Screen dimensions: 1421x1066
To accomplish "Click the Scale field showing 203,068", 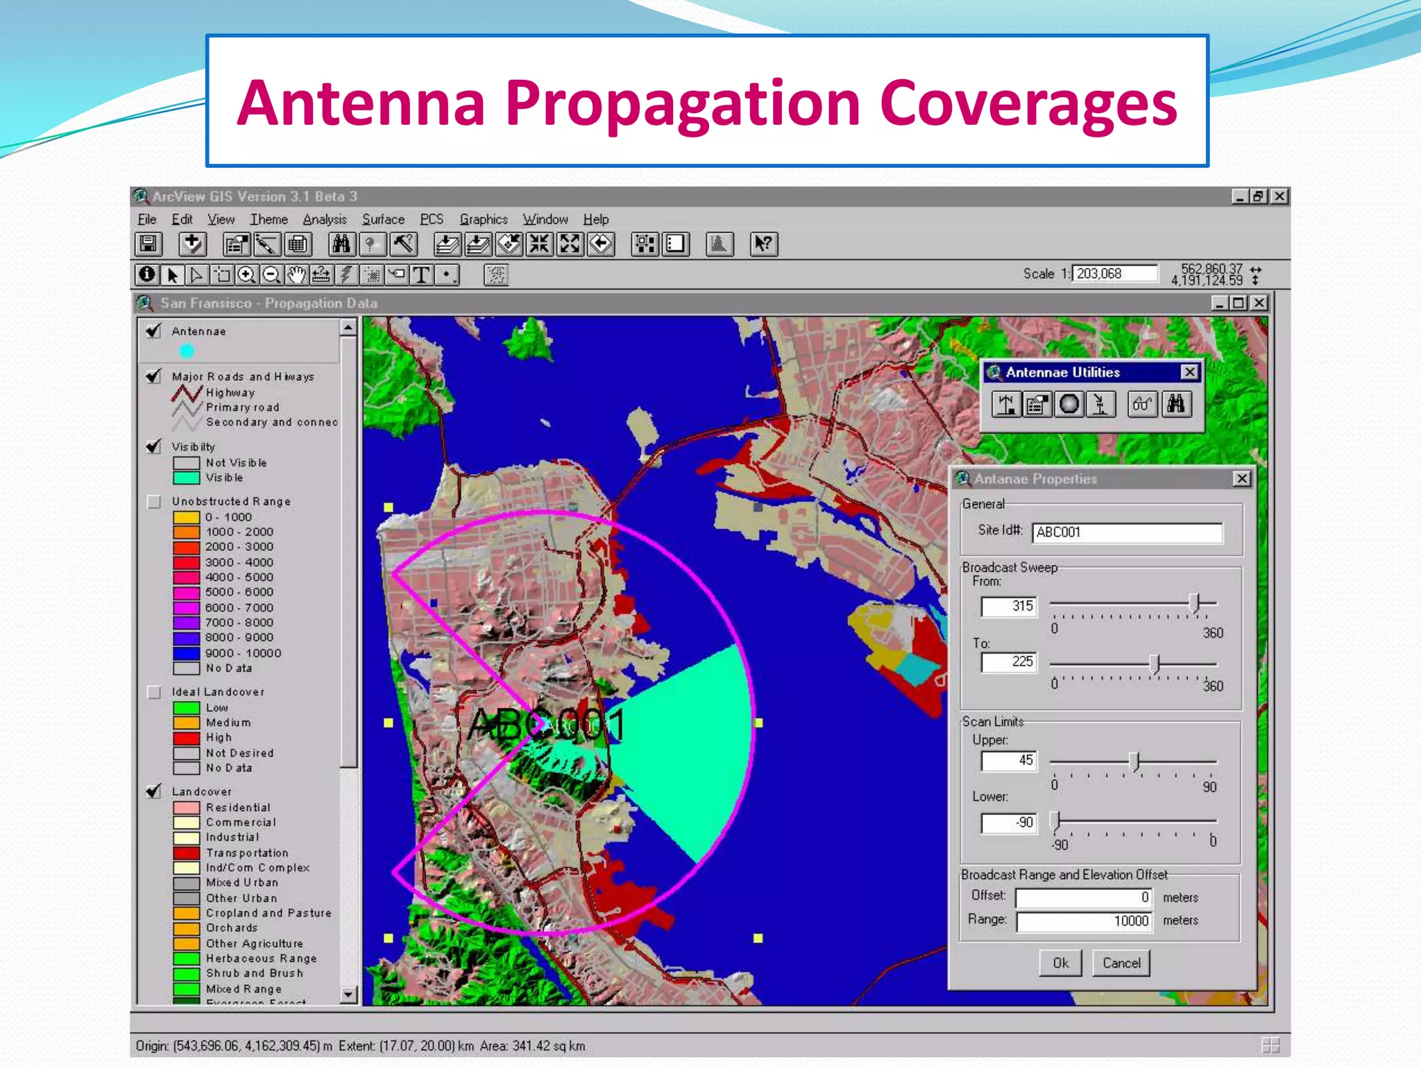I will point(1116,273).
